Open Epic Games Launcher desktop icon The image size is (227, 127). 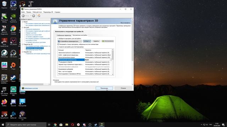click(x=4, y=91)
